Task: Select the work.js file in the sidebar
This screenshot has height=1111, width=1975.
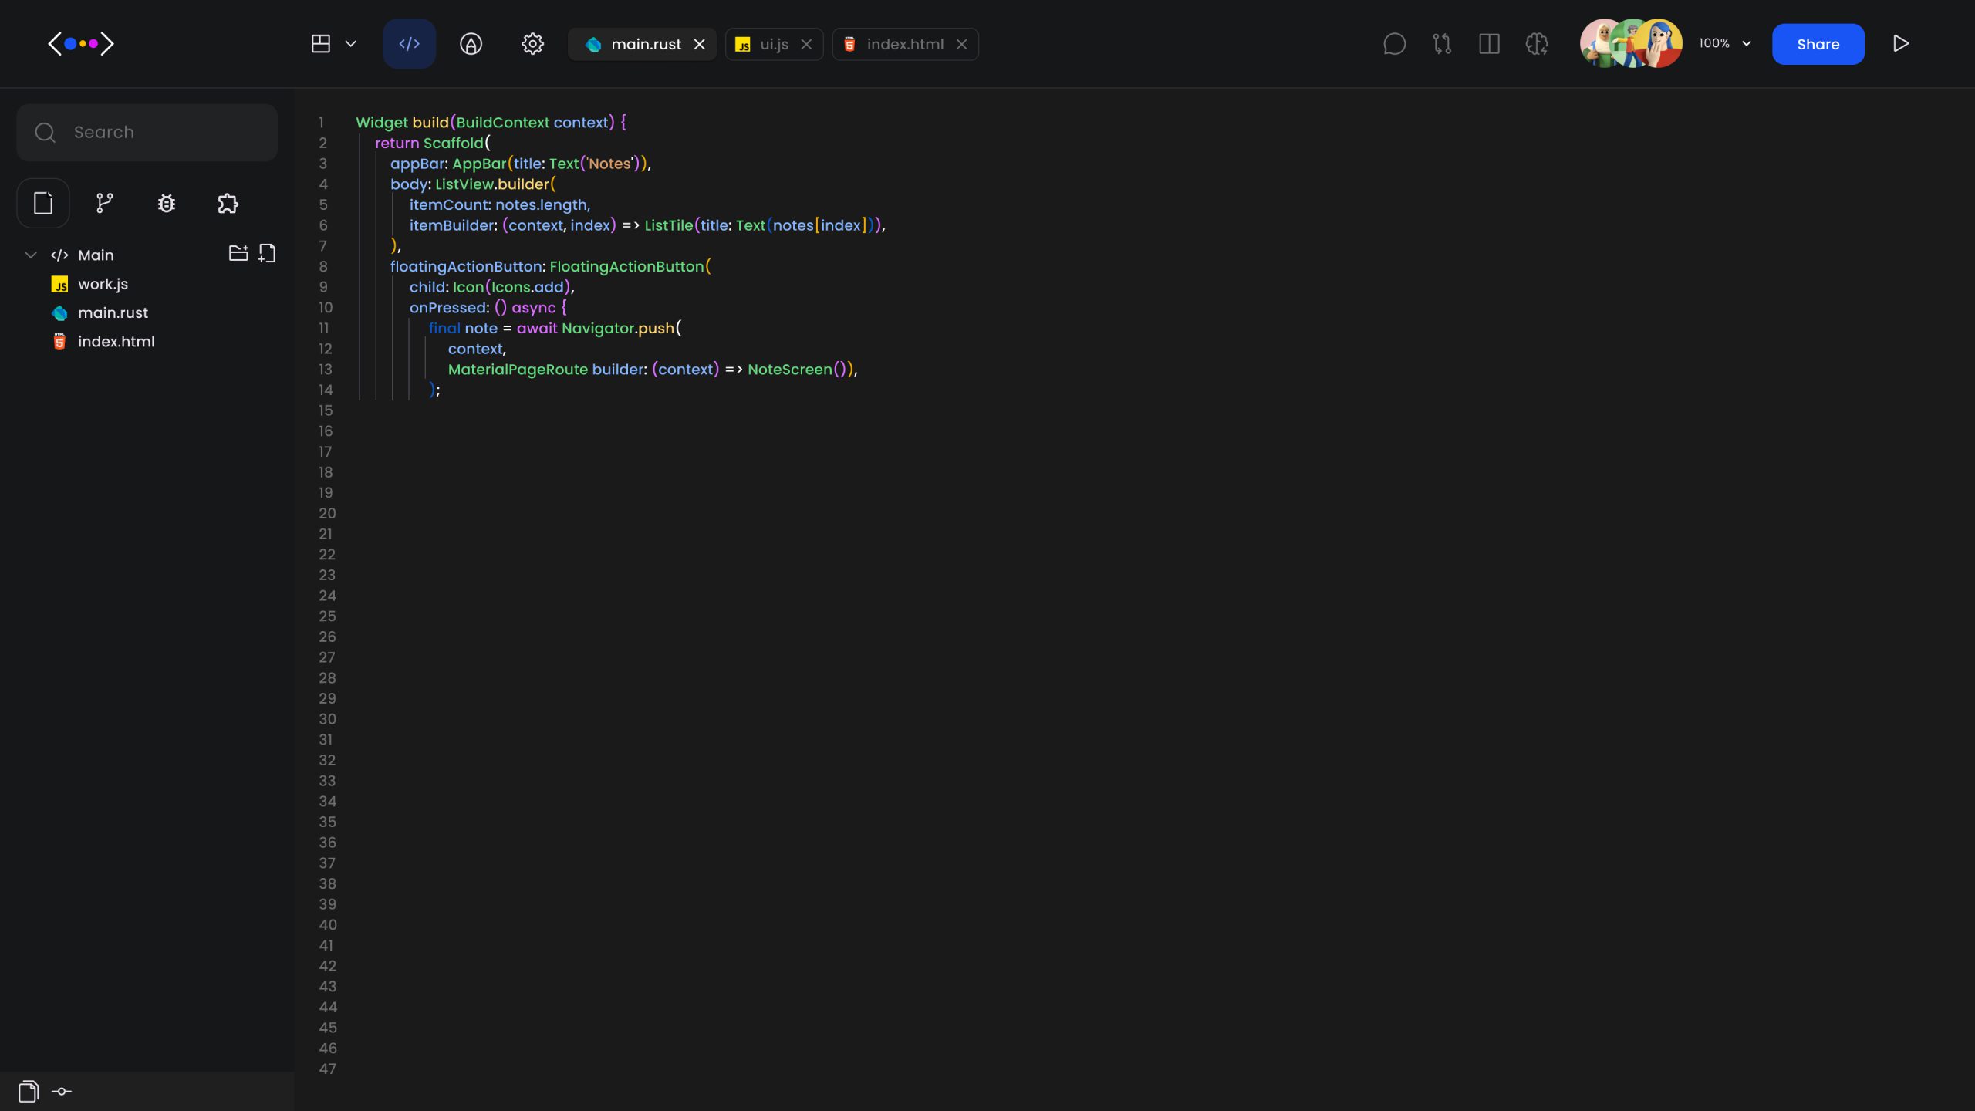Action: [103, 284]
